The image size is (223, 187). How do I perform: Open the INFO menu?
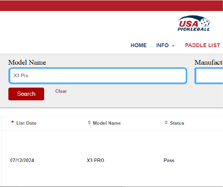point(162,45)
